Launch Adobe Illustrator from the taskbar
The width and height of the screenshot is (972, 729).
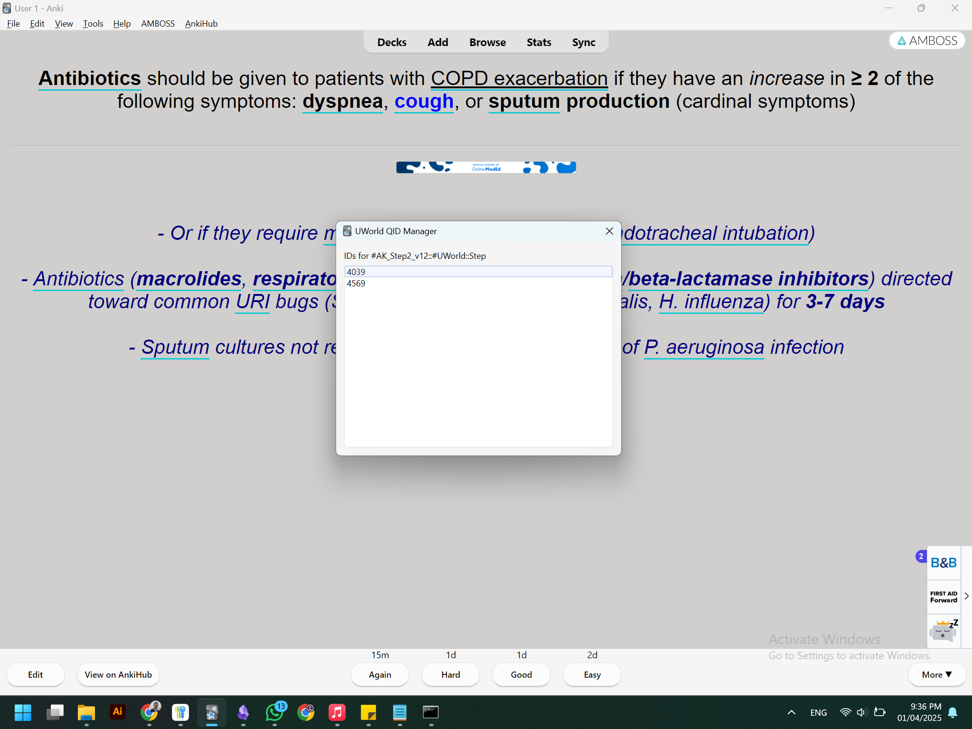[x=117, y=712]
